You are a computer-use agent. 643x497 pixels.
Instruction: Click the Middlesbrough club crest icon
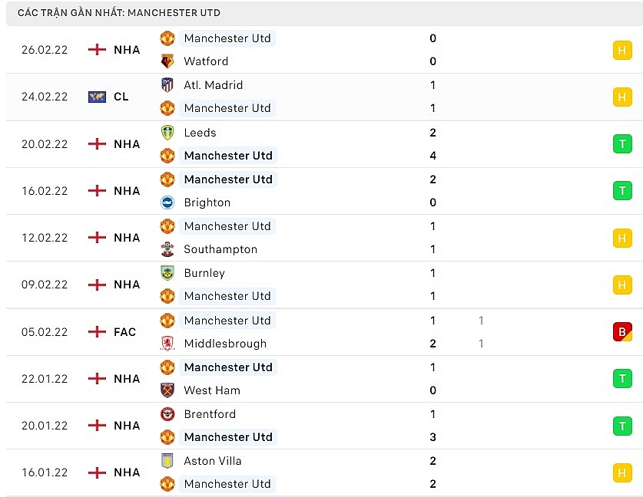(167, 344)
